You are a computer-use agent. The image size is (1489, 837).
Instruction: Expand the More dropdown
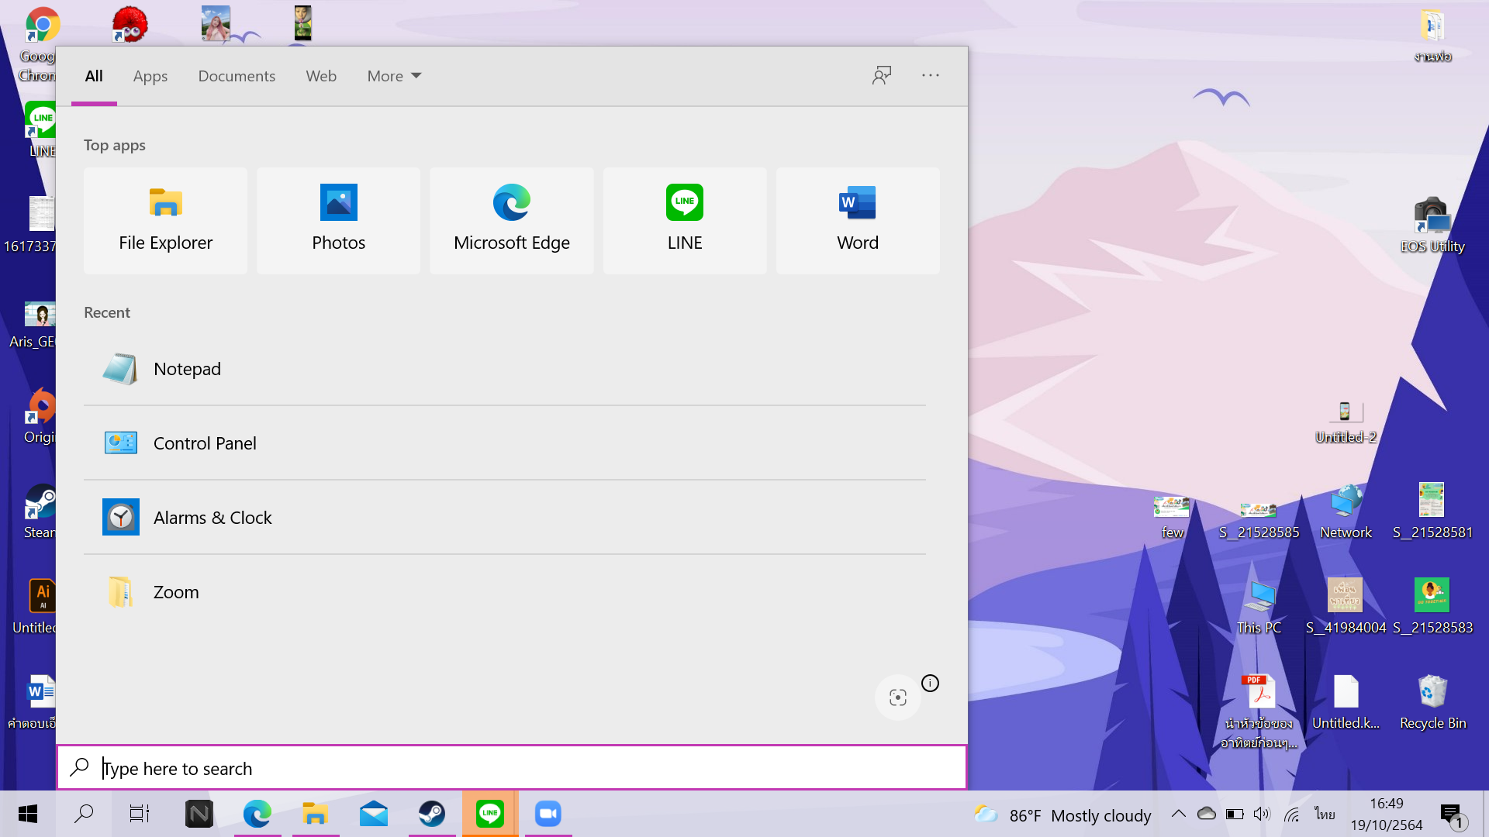click(394, 76)
